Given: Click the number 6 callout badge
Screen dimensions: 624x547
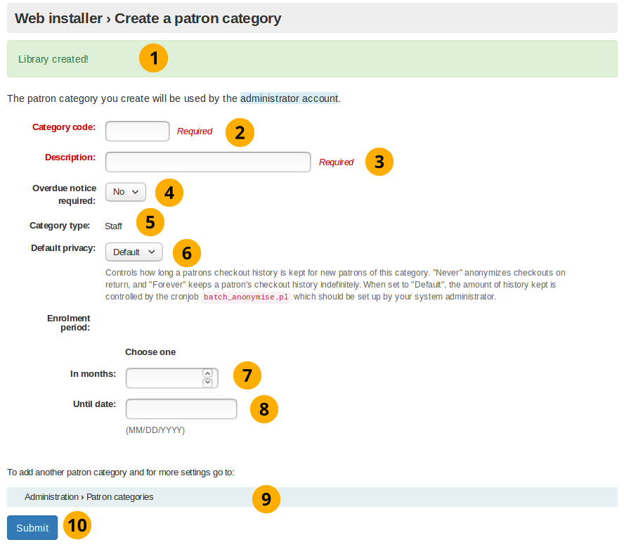Looking at the screenshot, I should tap(186, 252).
